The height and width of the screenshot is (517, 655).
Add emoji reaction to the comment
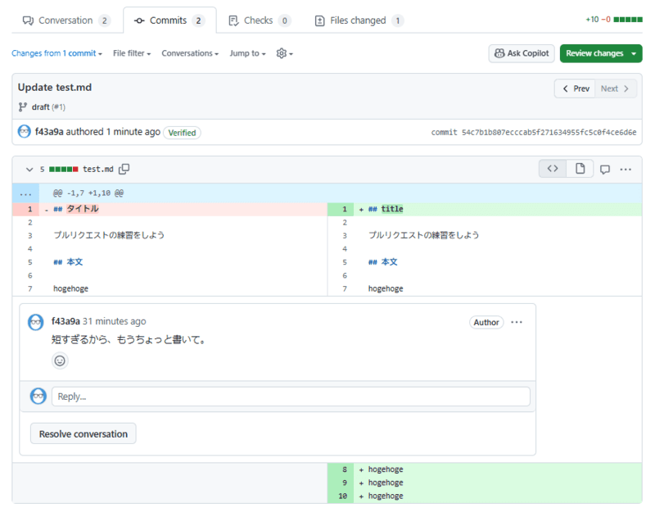point(60,361)
